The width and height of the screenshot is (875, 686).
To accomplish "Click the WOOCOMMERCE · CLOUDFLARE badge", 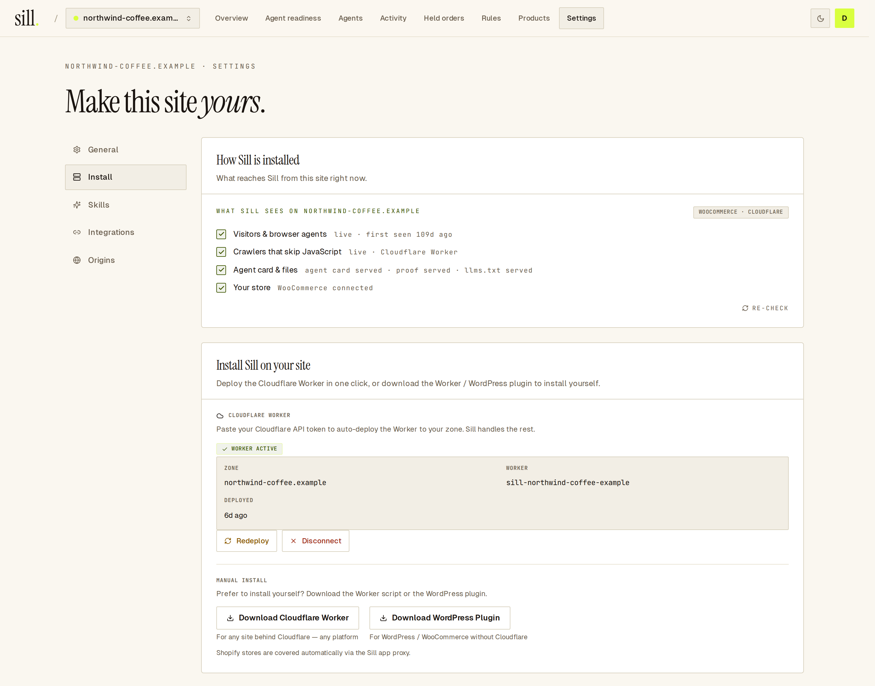I will pyautogui.click(x=741, y=212).
